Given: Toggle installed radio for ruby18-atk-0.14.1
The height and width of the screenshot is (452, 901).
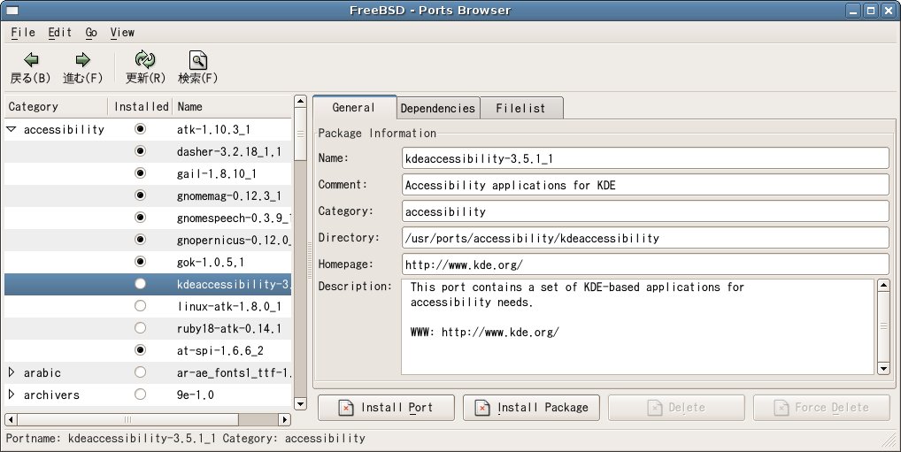Looking at the screenshot, I should (140, 328).
